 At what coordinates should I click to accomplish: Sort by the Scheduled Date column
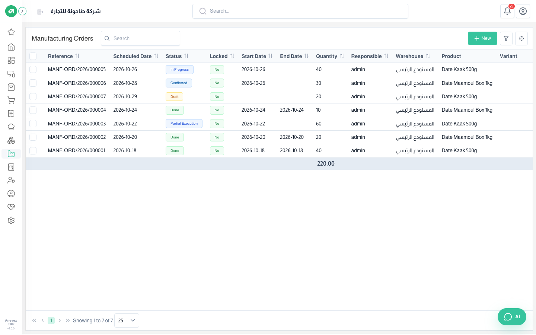point(156,56)
